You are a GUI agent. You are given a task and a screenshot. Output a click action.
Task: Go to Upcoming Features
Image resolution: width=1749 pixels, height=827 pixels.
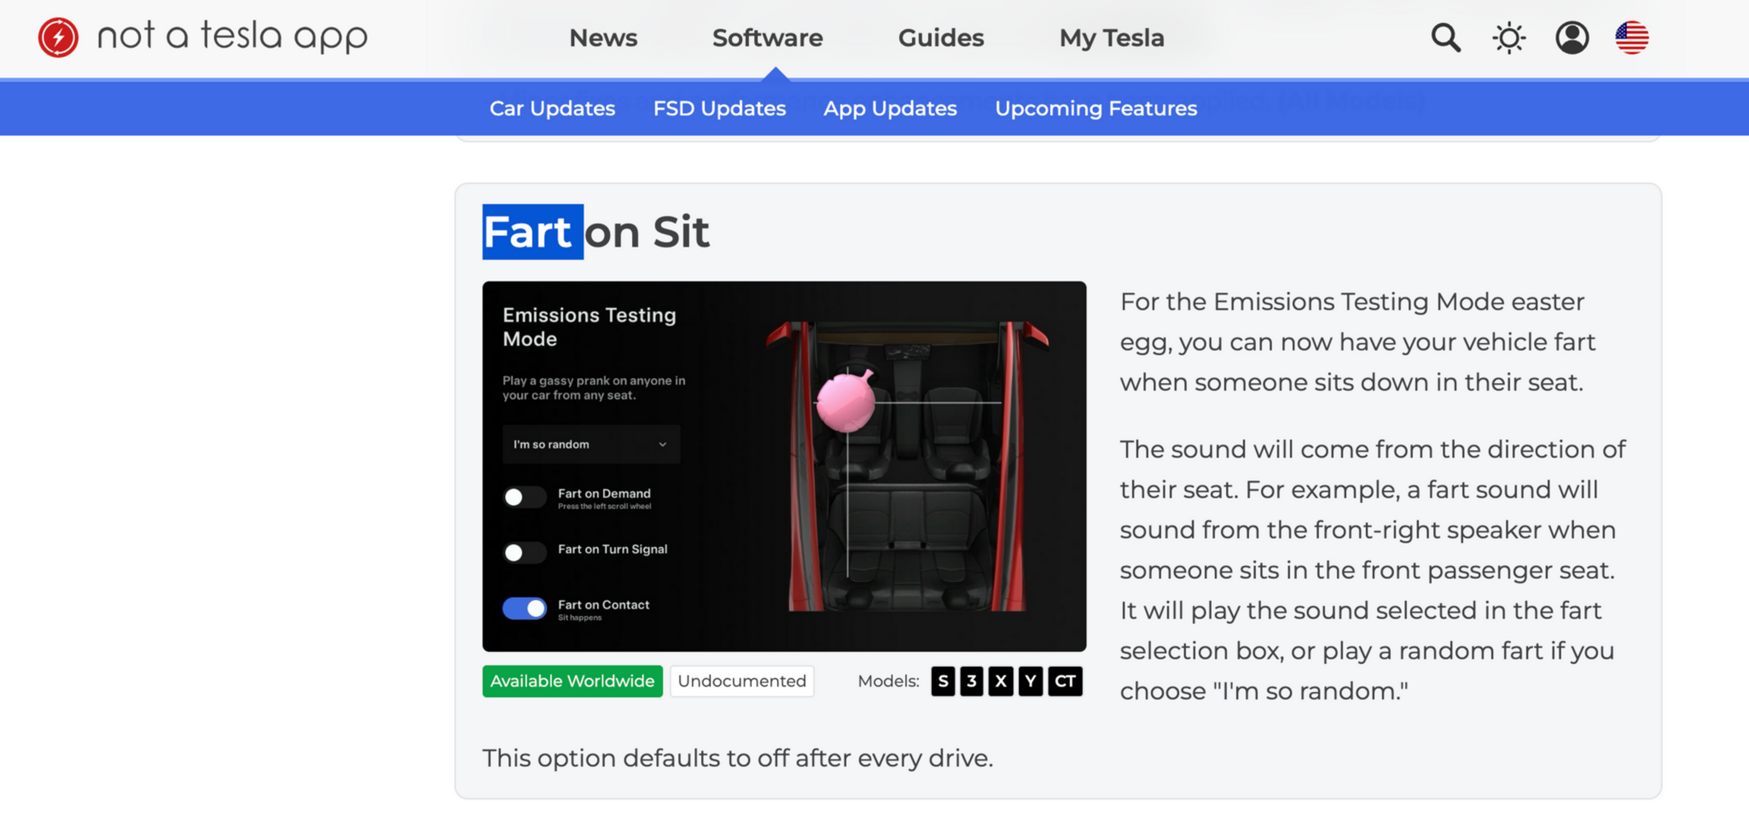[x=1096, y=108]
